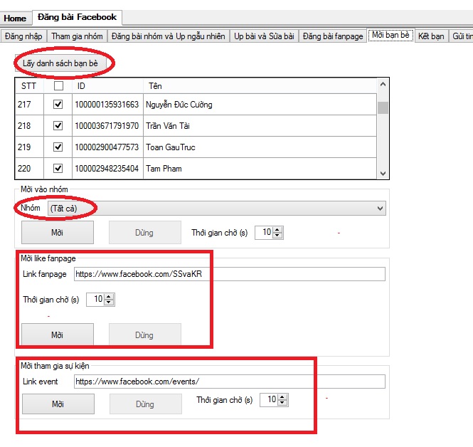The image size is (473, 447).
Task: Switch to Đăng bài fanpage tab
Action: pos(333,36)
